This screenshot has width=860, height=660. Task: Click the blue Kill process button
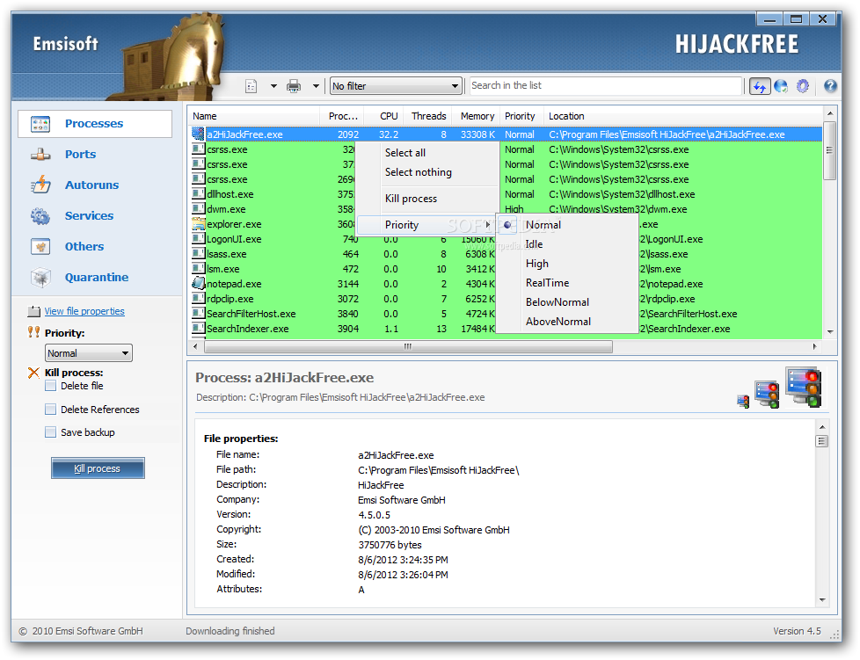[x=98, y=468]
